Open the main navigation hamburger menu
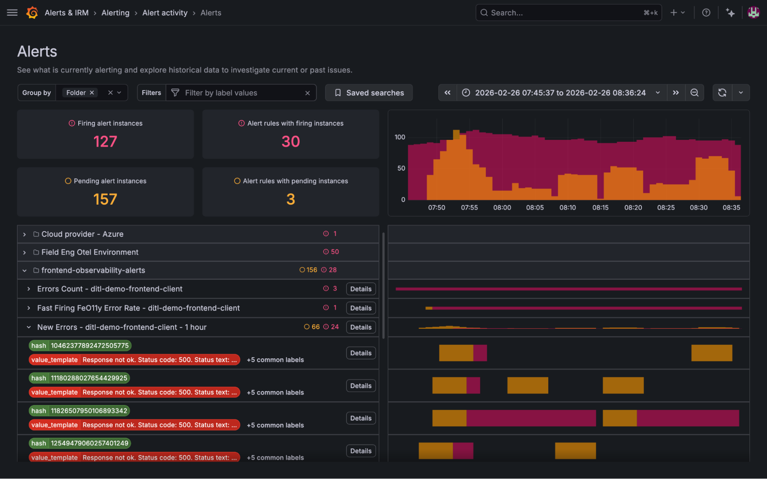The height and width of the screenshot is (479, 767). [12, 12]
